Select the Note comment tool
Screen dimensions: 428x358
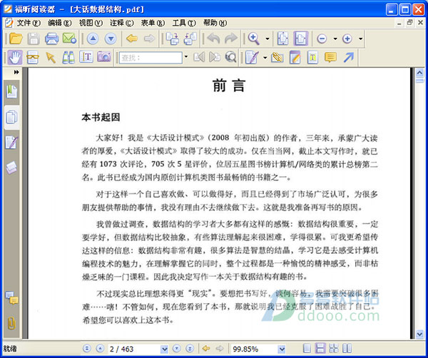point(330,58)
